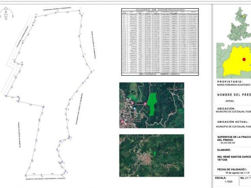Open the close-up satellite image with green parcel
The image size is (251, 188).
tap(152, 105)
